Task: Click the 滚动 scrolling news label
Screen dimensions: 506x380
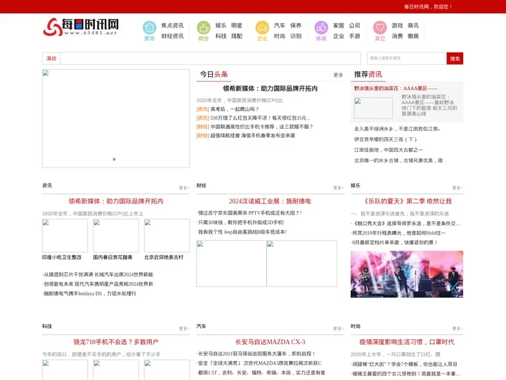Action: [x=51, y=58]
